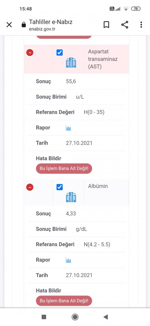
Task: Click AST 'Bu İşlem Bana Ait Değil!' button
Action: [64, 168]
